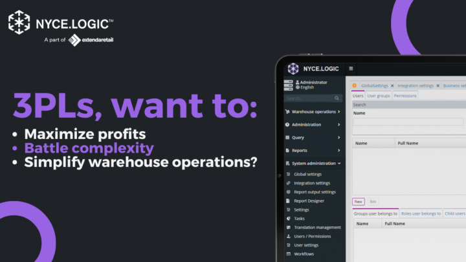
Task: Sort by Full Name column in upper table
Action: tap(430, 143)
